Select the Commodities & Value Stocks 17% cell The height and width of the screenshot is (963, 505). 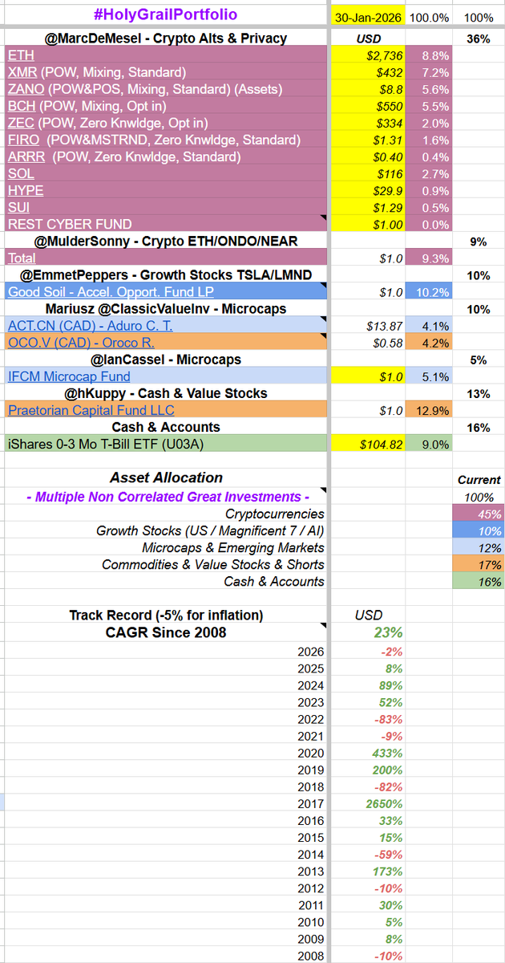click(x=479, y=564)
